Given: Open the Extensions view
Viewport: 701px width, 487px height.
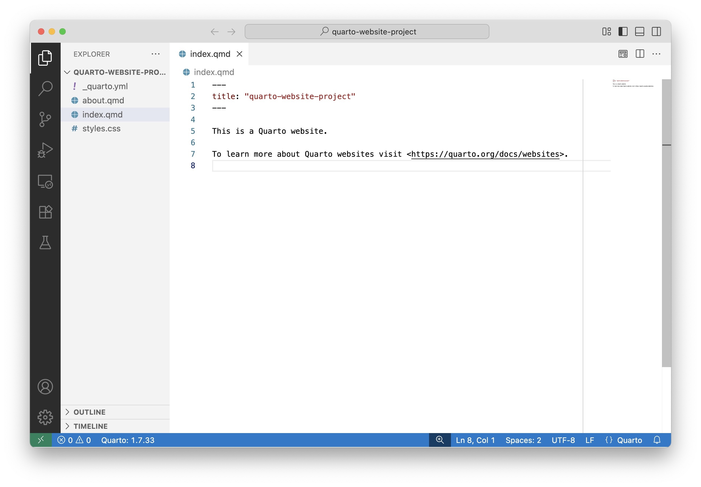Looking at the screenshot, I should click(45, 212).
